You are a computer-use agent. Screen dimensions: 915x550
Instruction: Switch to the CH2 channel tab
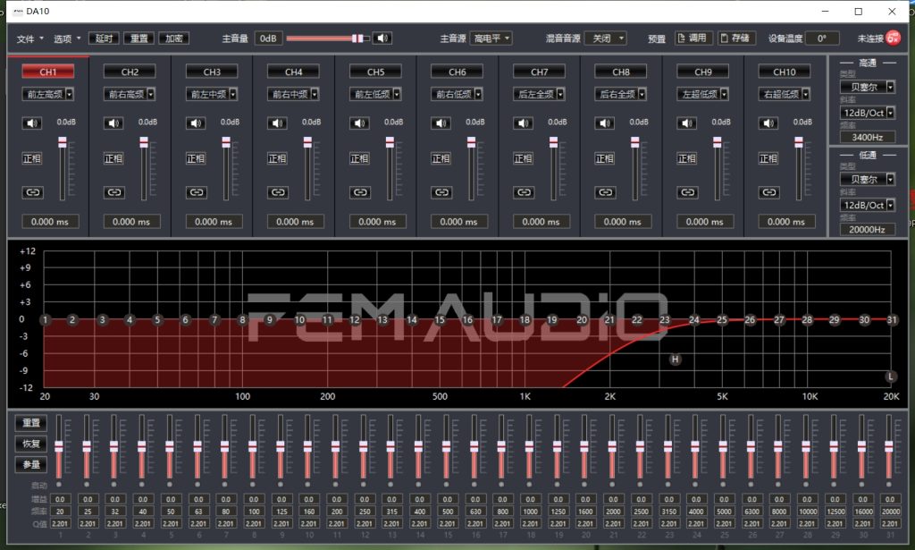pos(130,72)
